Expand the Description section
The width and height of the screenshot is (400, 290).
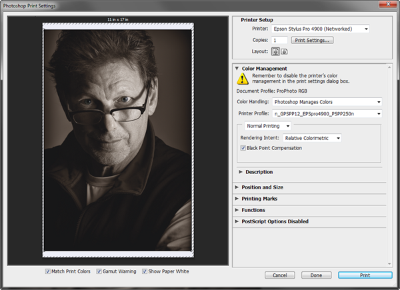241,172
